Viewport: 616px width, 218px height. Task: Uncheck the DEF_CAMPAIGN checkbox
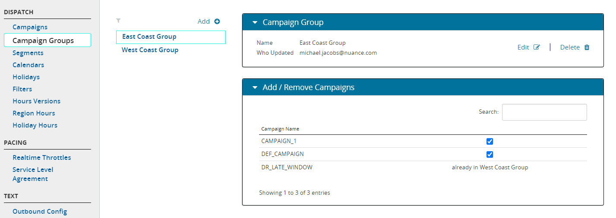click(490, 154)
